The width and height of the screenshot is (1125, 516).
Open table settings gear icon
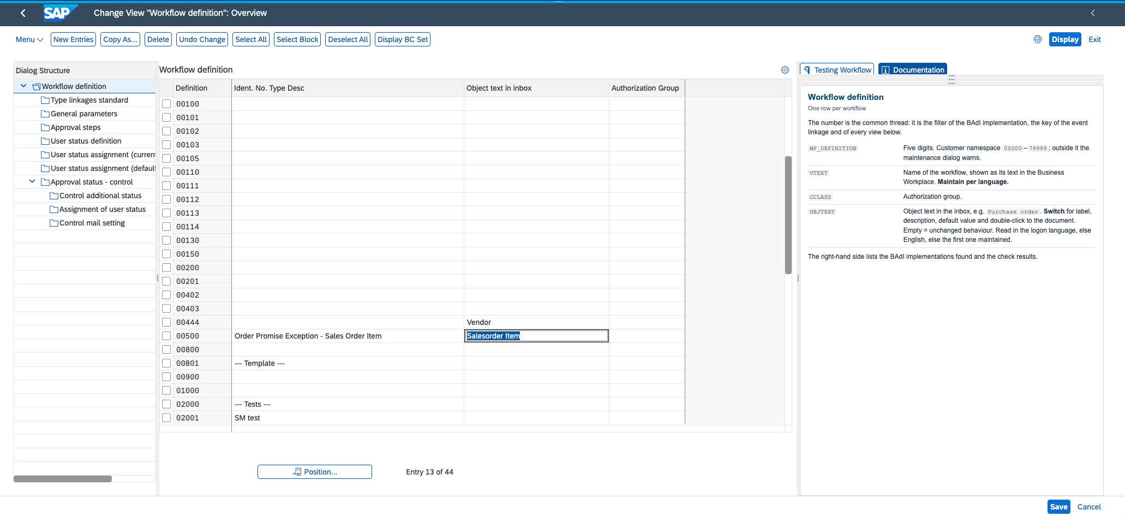[x=785, y=70]
